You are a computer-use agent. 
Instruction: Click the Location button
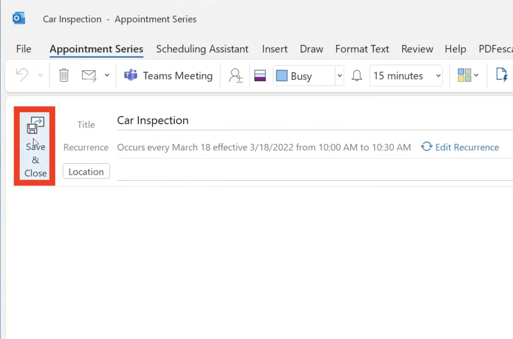click(86, 171)
